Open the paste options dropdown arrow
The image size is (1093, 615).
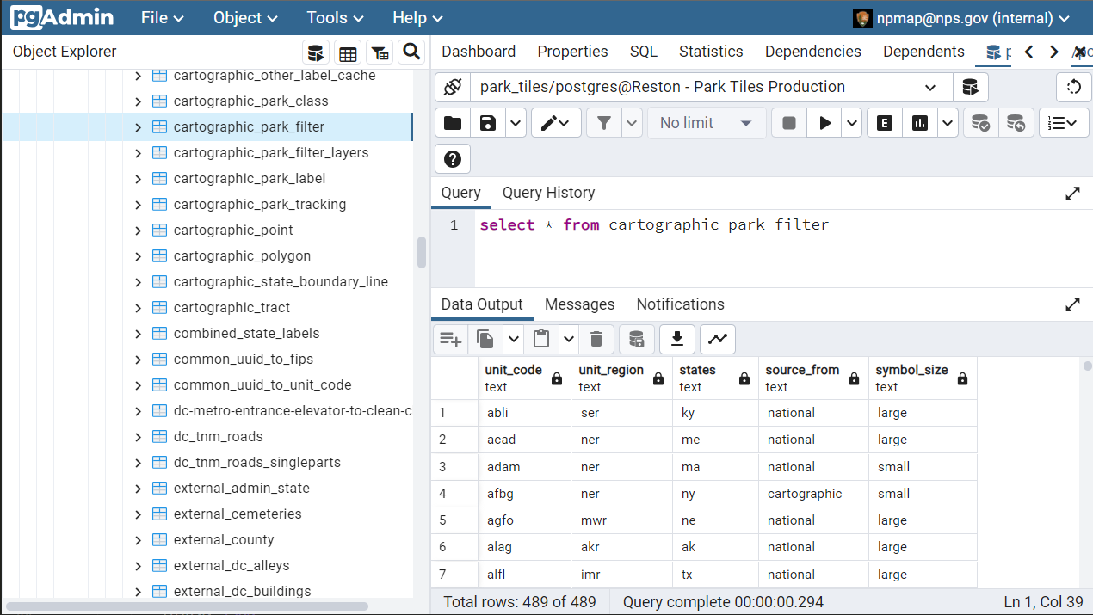point(569,339)
